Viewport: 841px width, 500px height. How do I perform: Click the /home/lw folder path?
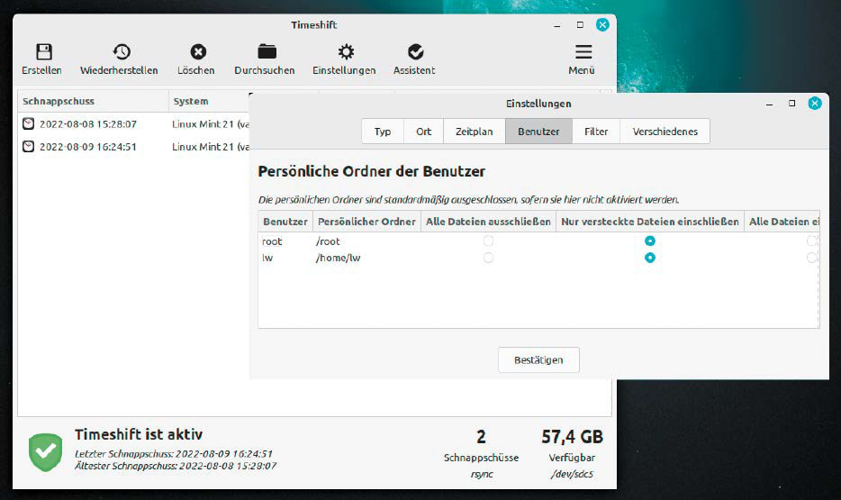click(x=338, y=258)
